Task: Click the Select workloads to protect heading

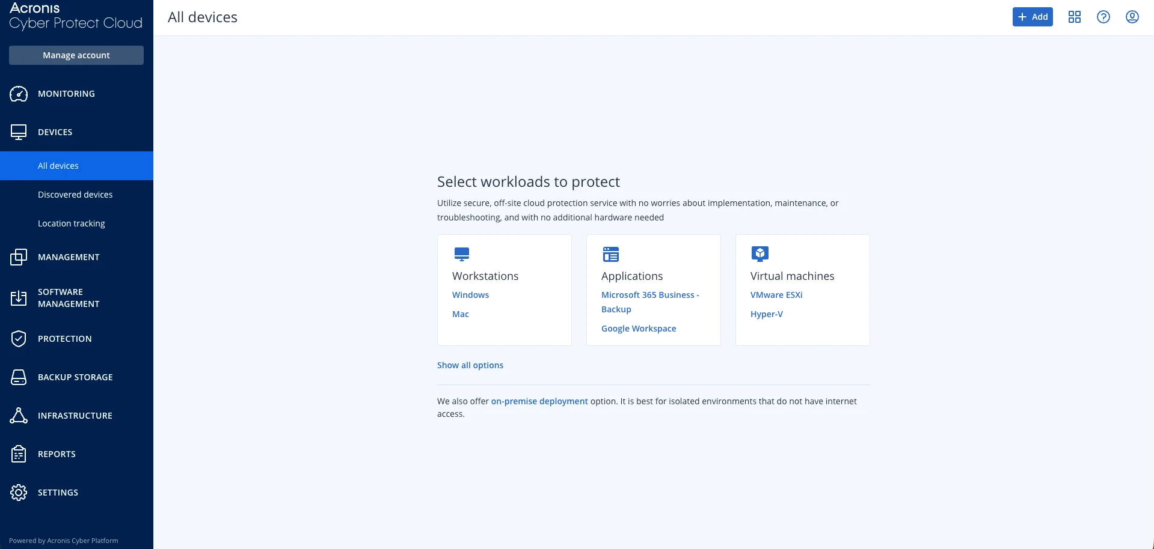Action: coord(529,182)
